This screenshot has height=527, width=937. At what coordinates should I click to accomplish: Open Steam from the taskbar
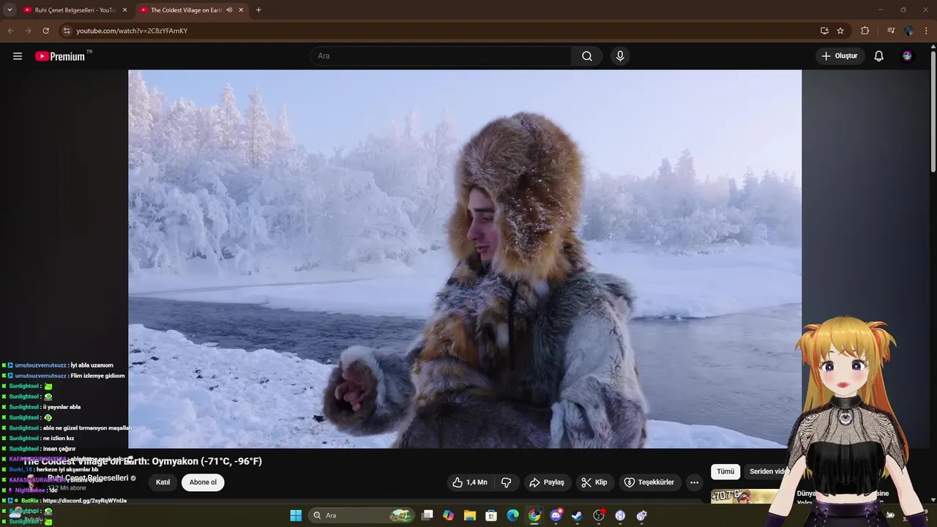577,515
